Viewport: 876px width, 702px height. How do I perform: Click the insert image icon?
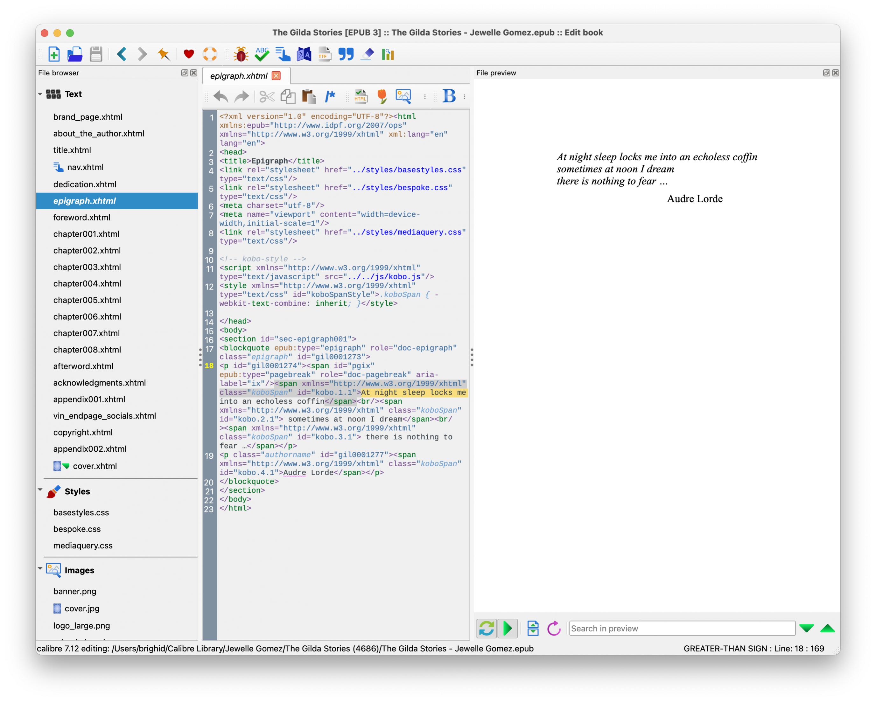(x=403, y=96)
